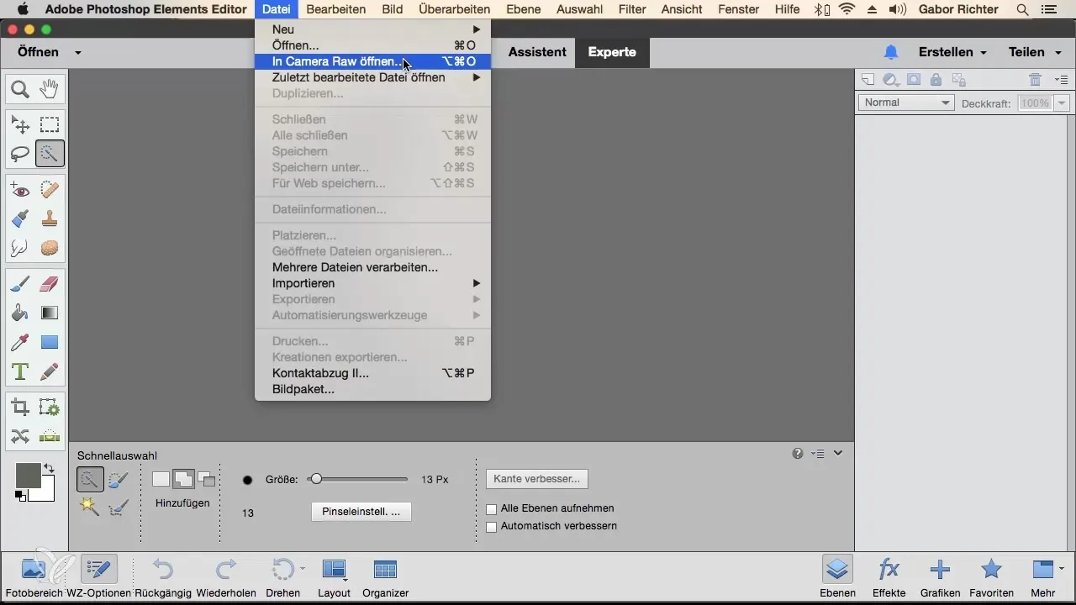Set Add to selection mode button
1076x605 pixels.
coord(183,480)
